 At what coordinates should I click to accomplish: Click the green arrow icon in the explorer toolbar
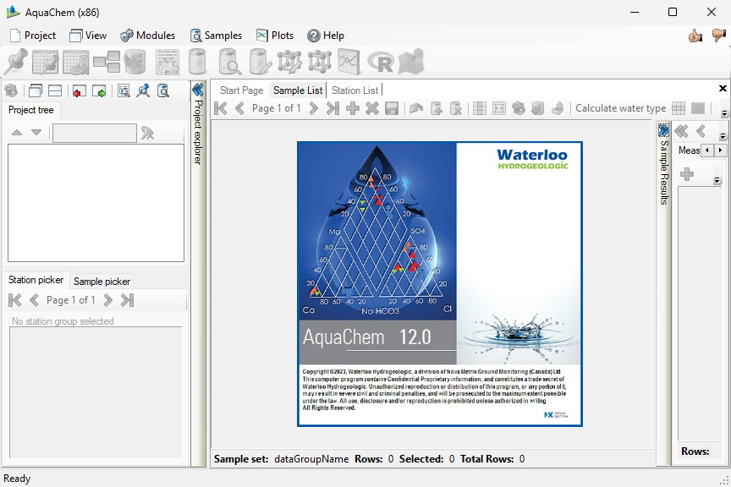[x=99, y=91]
